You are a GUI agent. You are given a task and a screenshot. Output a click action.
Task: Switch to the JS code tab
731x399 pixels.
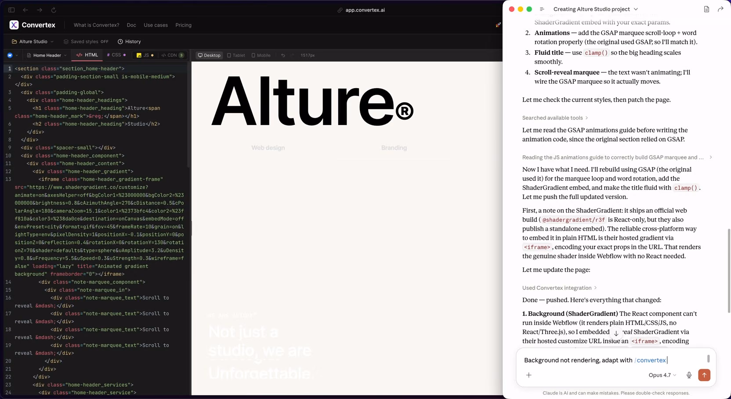(145, 55)
